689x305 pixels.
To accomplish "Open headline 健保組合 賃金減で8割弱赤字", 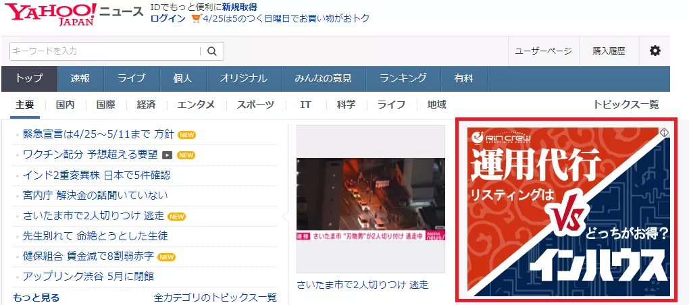I will point(88,256).
